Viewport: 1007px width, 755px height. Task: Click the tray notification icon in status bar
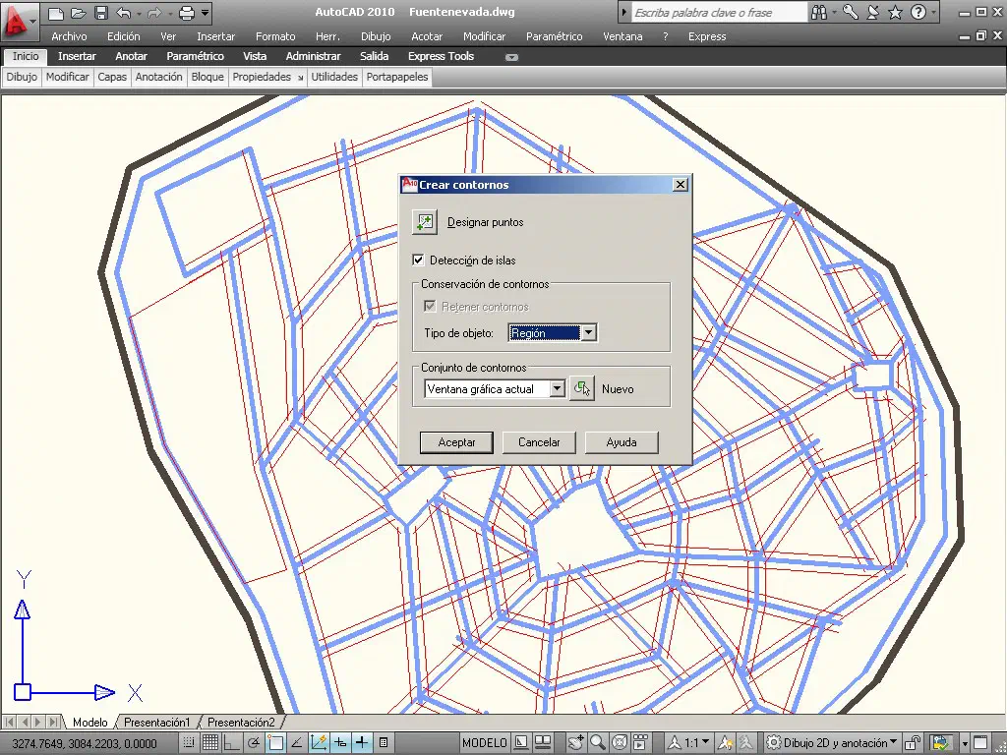940,743
